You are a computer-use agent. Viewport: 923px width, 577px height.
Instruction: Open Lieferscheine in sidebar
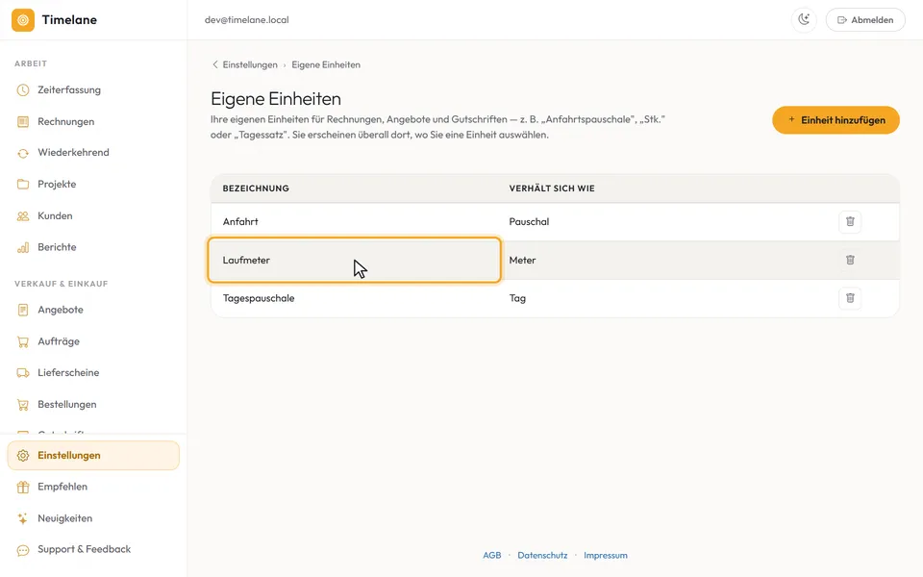[93, 373]
